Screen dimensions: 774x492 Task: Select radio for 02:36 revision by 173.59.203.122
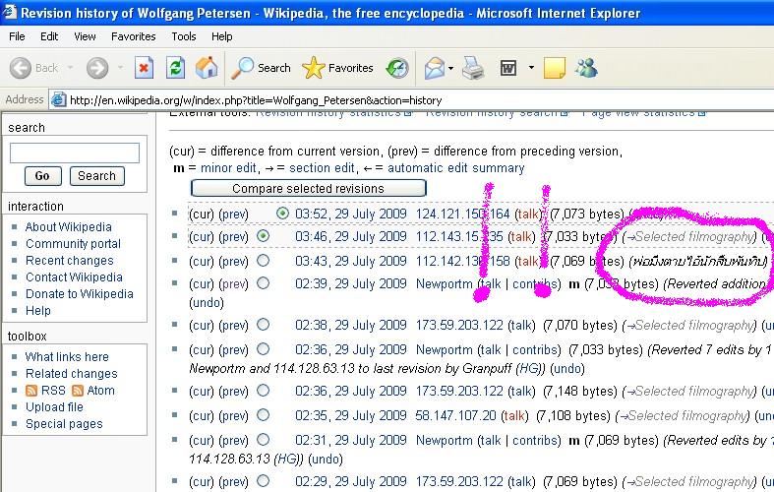coord(264,391)
